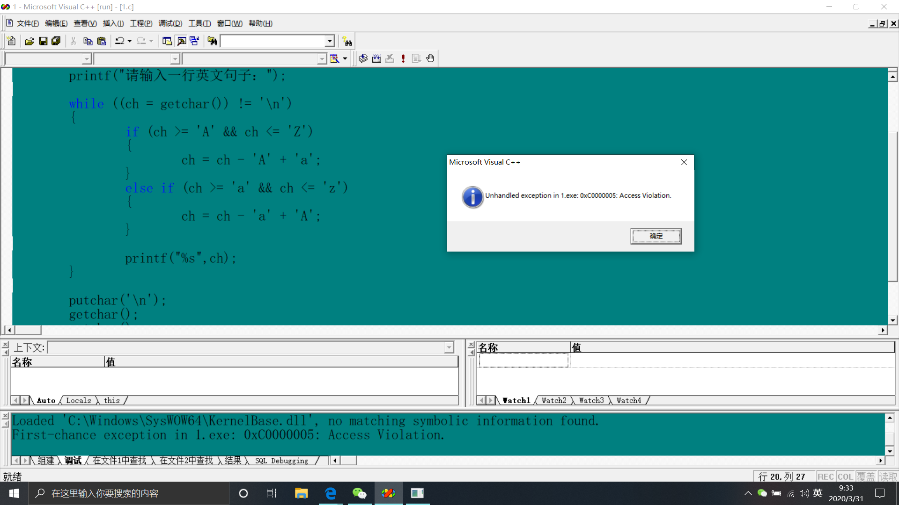Viewport: 899px width, 505px height.
Task: Open WeChat from the taskbar
Action: tap(360, 493)
